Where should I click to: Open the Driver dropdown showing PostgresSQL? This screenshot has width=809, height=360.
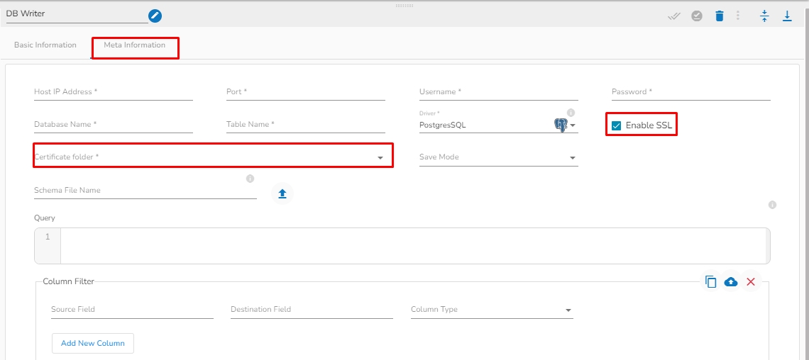pyautogui.click(x=573, y=126)
